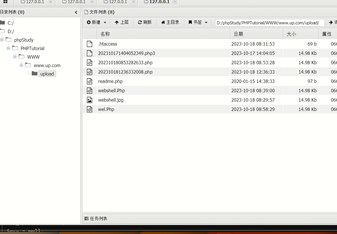Click the directory path input field
The height and width of the screenshot is (234, 337).
tap(270, 23)
